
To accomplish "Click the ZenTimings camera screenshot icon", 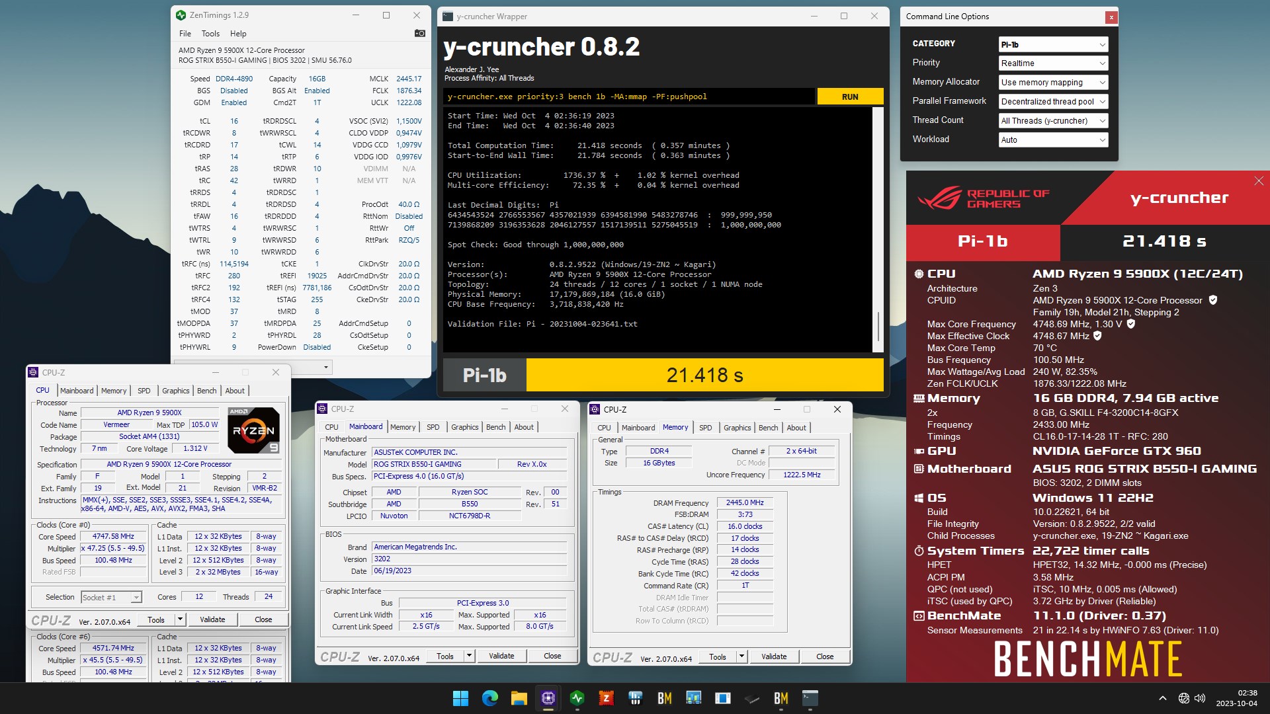I will [419, 33].
